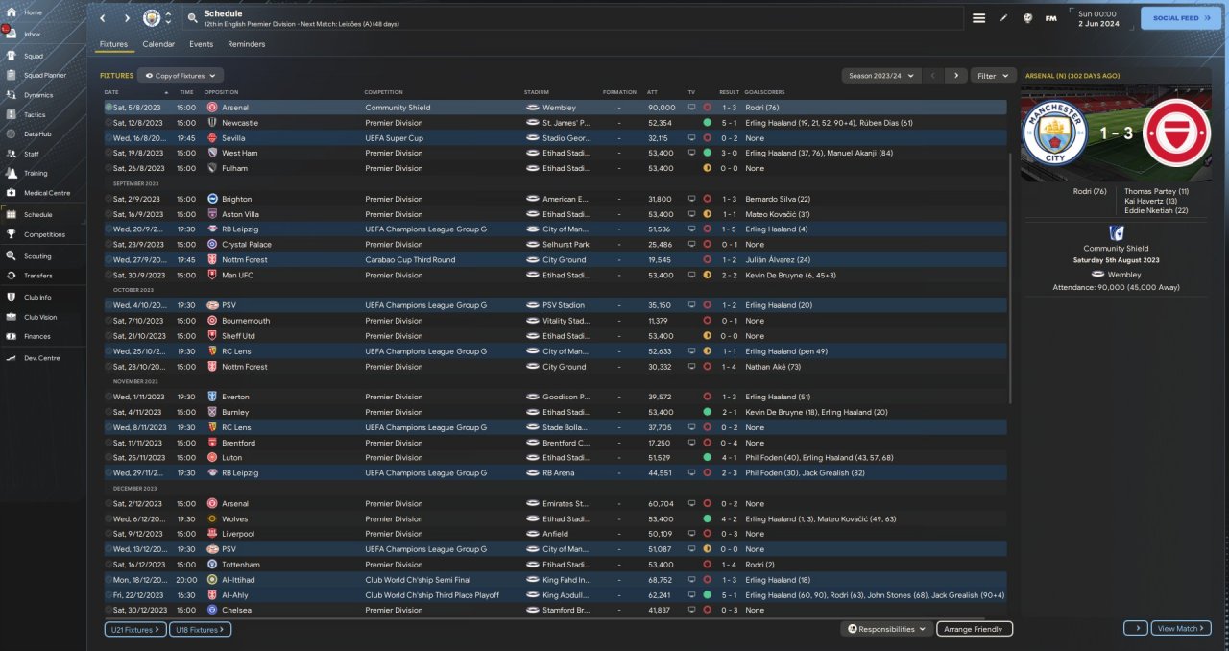Select the Newcastle fixture row marker

(x=108, y=123)
